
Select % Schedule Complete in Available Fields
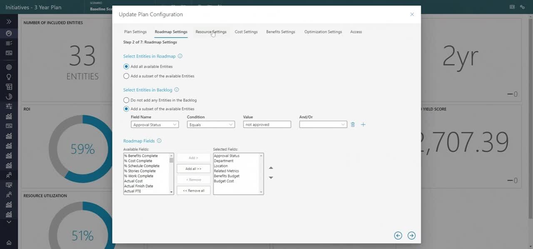point(146,166)
